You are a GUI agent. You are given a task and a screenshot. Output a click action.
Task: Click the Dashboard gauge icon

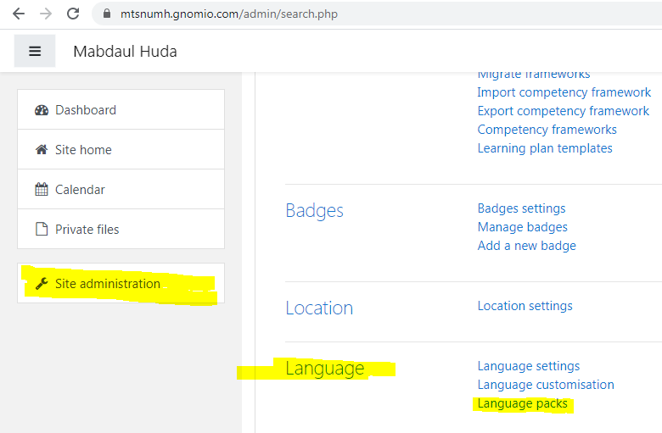(x=42, y=110)
